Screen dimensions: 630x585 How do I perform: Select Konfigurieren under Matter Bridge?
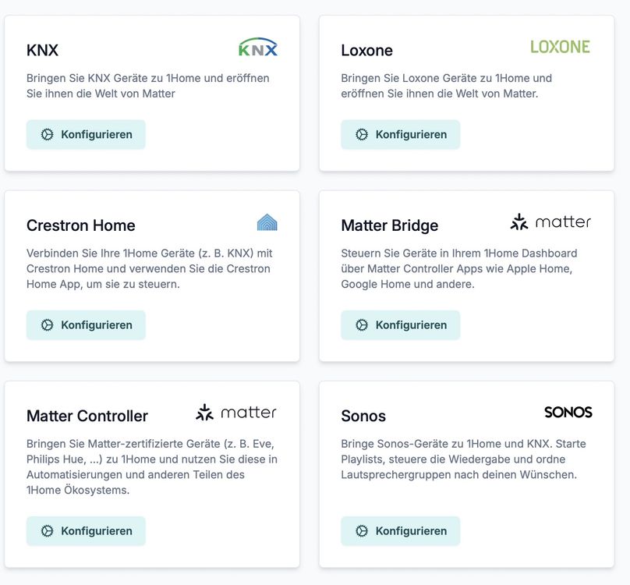point(400,324)
